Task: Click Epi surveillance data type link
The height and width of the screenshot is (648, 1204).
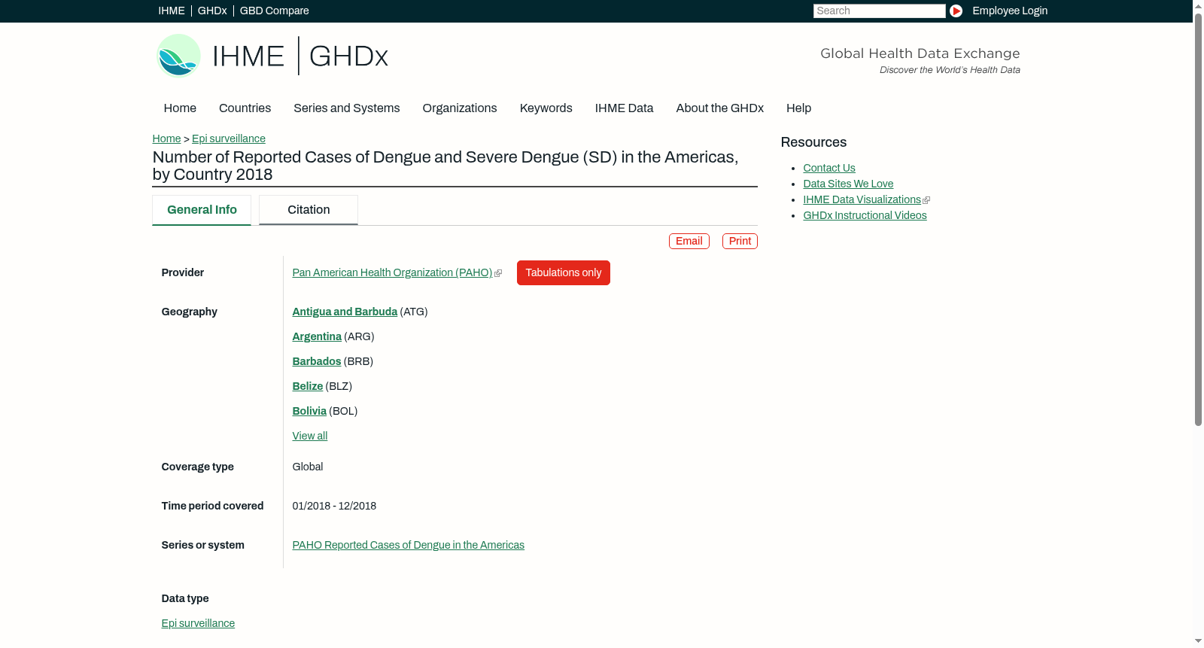Action: click(x=198, y=623)
